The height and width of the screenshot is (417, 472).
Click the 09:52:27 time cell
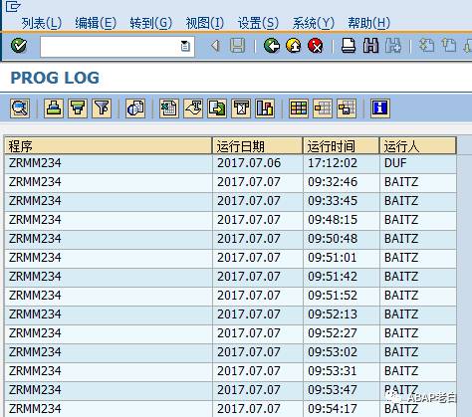click(341, 333)
